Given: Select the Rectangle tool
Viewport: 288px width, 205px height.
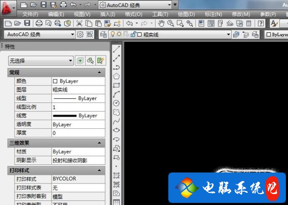Looking at the screenshot, I should pyautogui.click(x=116, y=85).
